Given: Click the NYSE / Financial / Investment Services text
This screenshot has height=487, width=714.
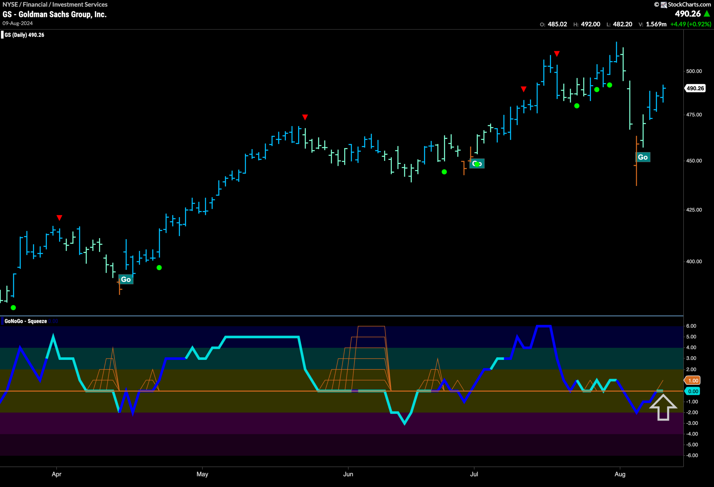Looking at the screenshot, I should coord(55,4).
